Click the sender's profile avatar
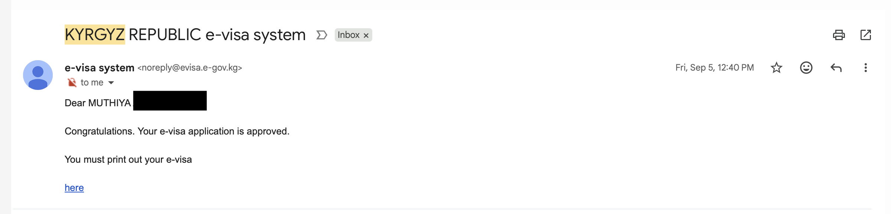This screenshot has height=214, width=891. click(38, 75)
